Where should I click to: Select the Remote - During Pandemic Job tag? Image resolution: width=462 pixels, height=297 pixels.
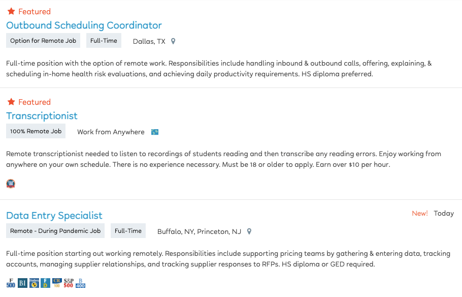[x=55, y=230]
